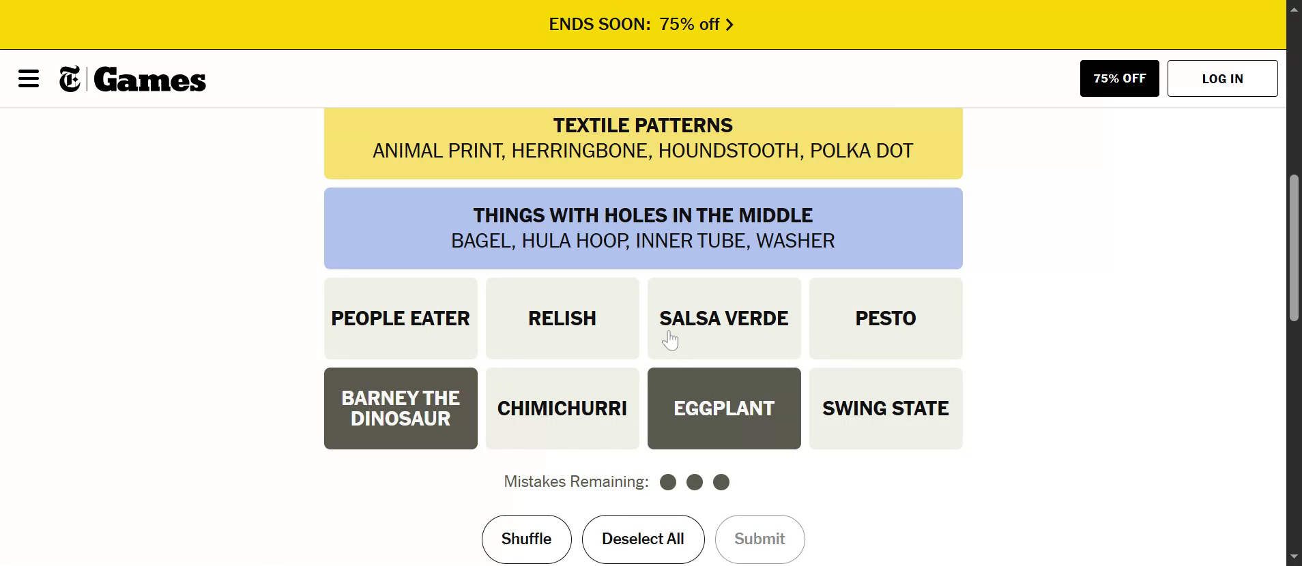
Task: Click the Shuffle button
Action: 526,539
